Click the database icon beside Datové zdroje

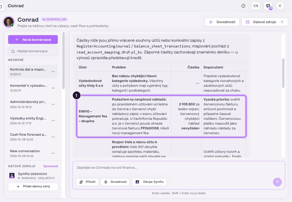pyautogui.click(x=247, y=22)
